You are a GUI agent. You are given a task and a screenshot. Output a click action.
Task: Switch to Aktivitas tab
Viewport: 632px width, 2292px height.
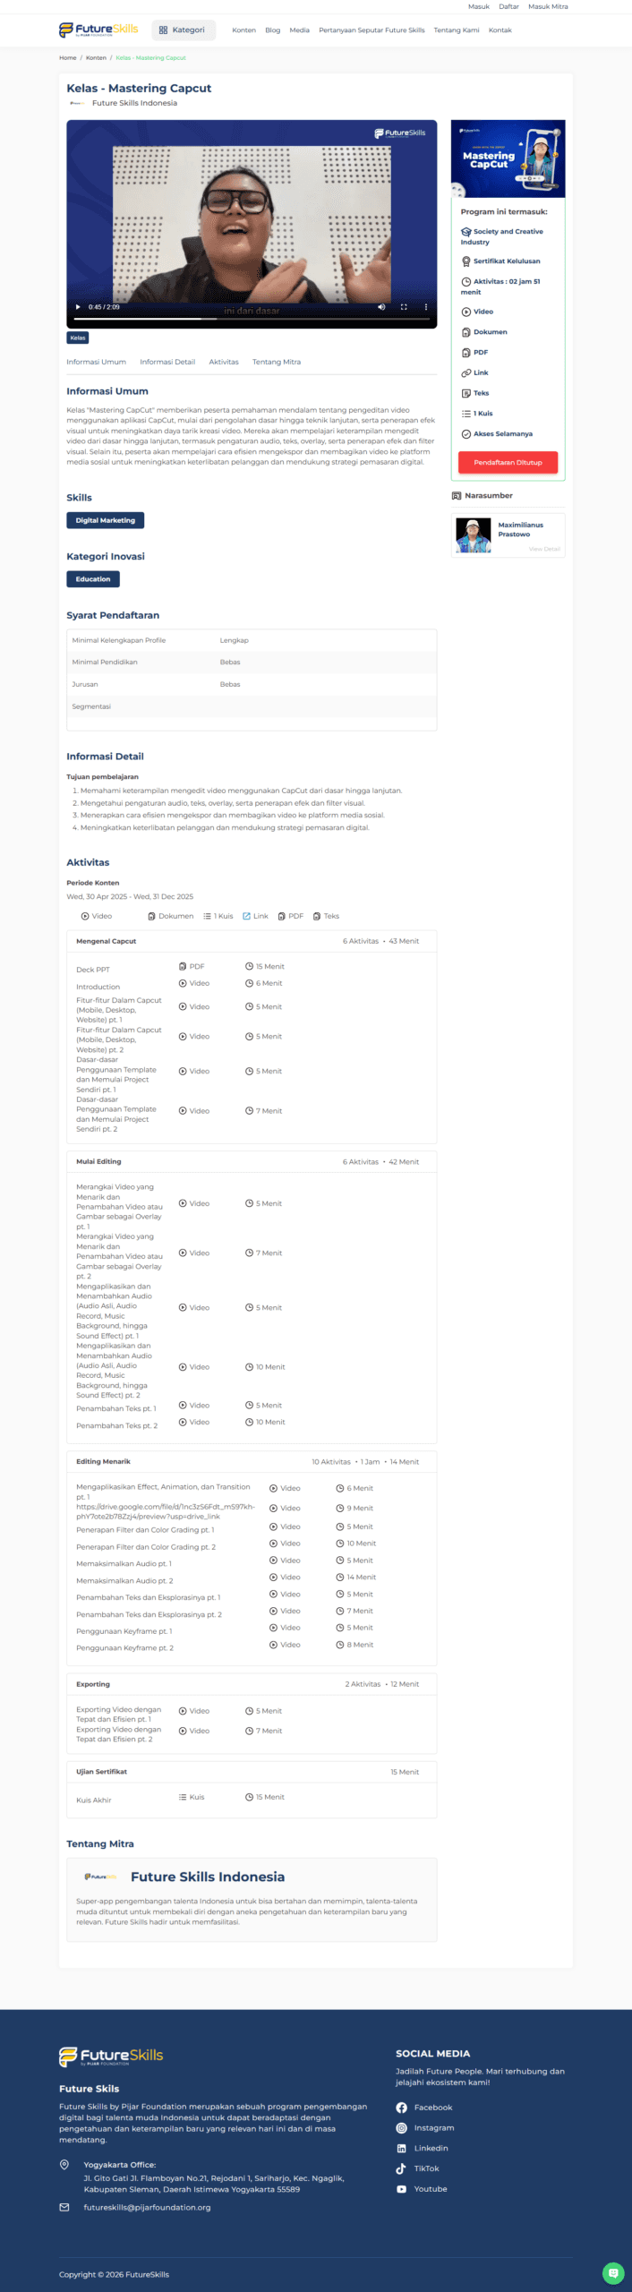coord(224,362)
